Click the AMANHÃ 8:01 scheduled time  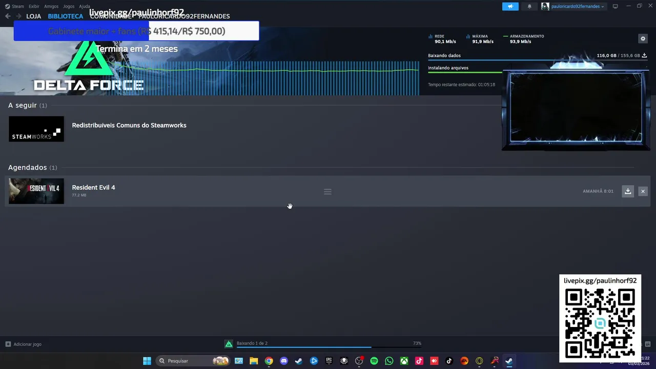(x=598, y=191)
